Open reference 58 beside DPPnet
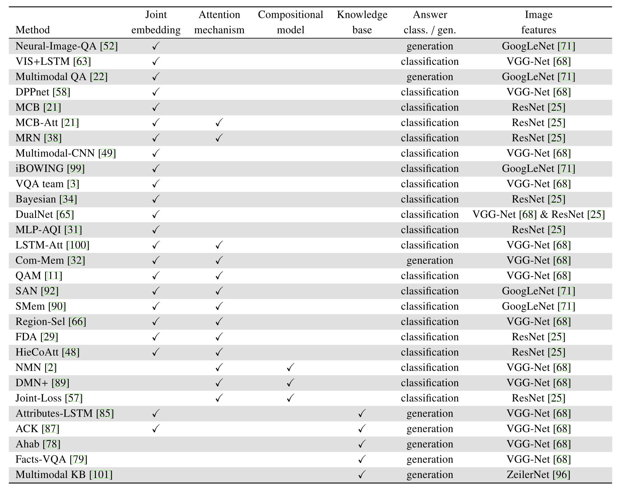621x490 pixels. [61, 92]
